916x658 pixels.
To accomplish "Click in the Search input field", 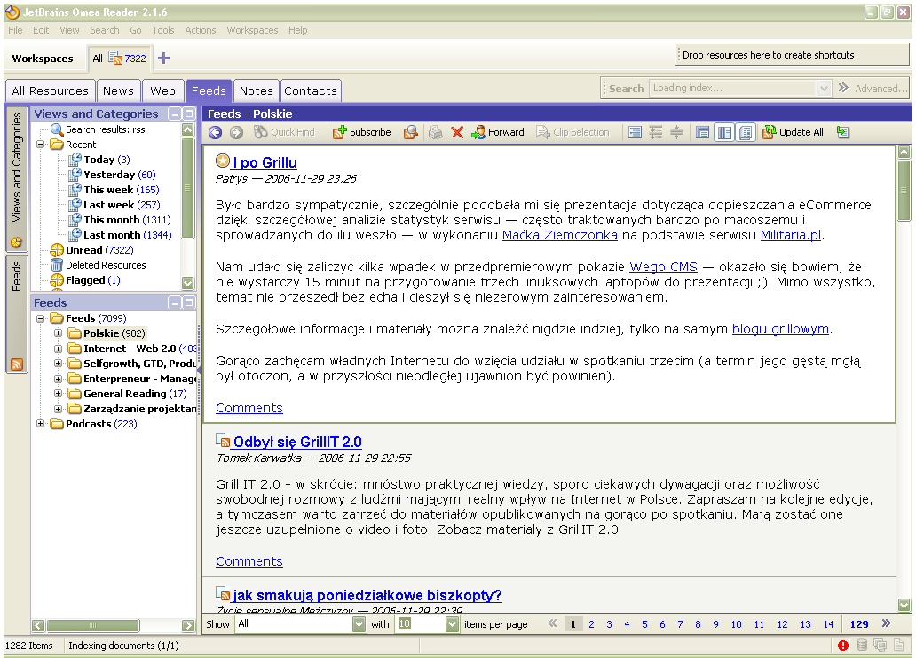I will [733, 88].
